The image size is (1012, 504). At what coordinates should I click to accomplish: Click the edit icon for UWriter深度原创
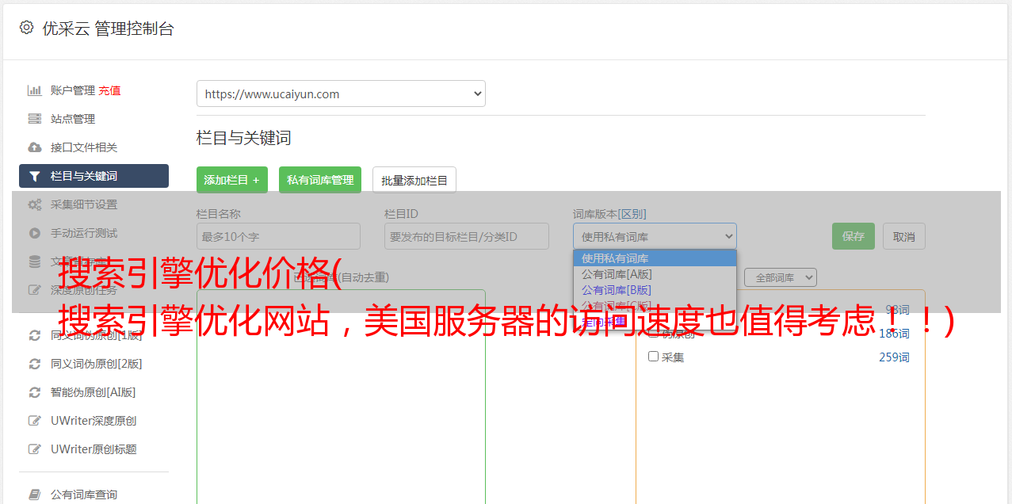coord(35,421)
